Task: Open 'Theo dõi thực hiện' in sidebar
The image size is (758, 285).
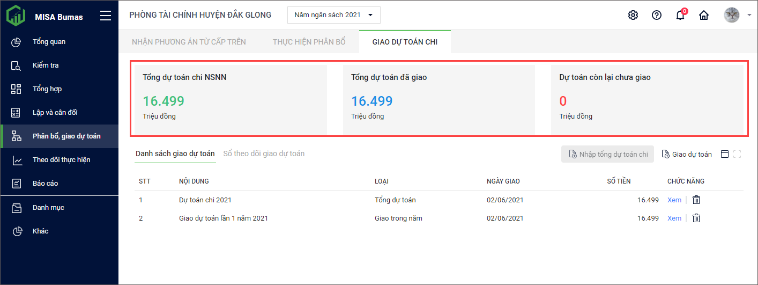Action: pos(61,159)
